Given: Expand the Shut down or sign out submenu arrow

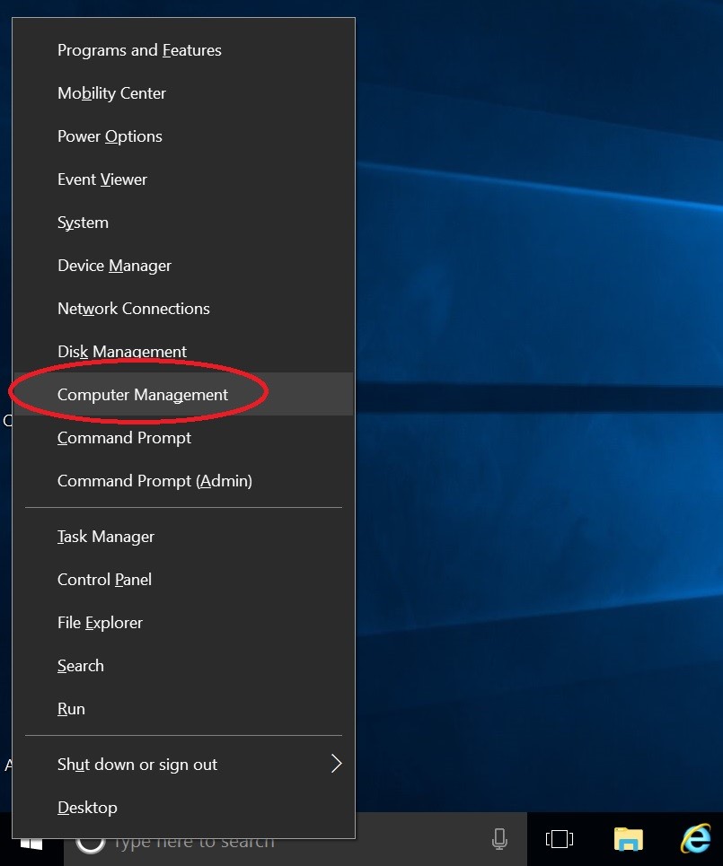Looking at the screenshot, I should [x=336, y=764].
